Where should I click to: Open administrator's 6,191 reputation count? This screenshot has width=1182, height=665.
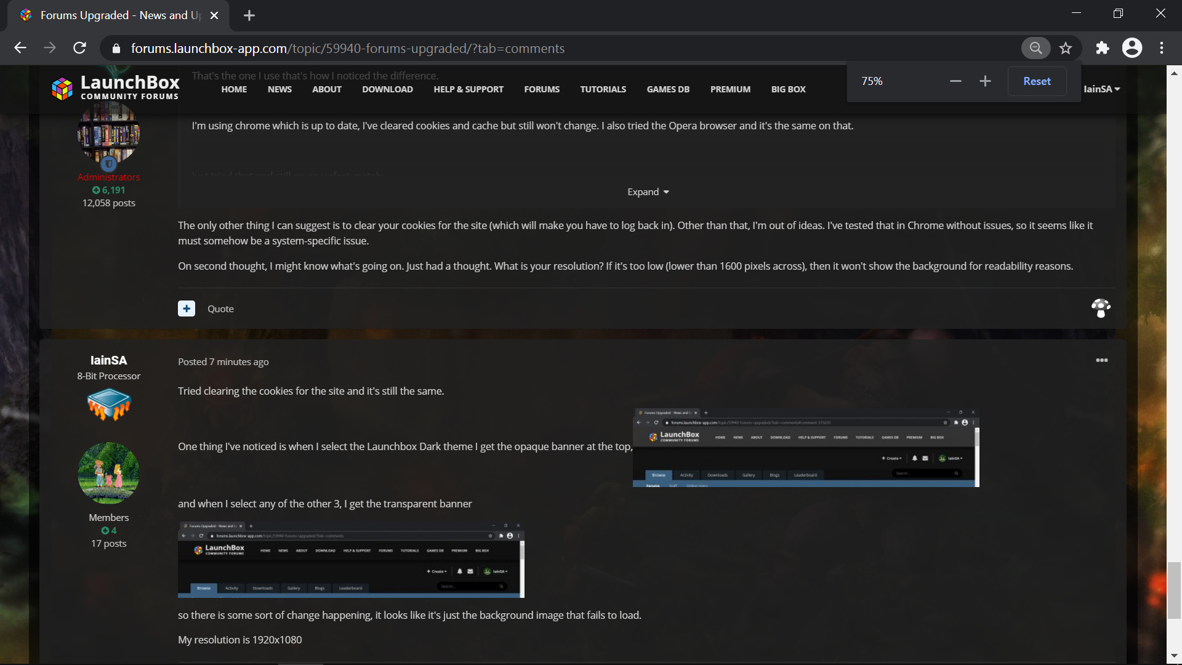pos(109,190)
